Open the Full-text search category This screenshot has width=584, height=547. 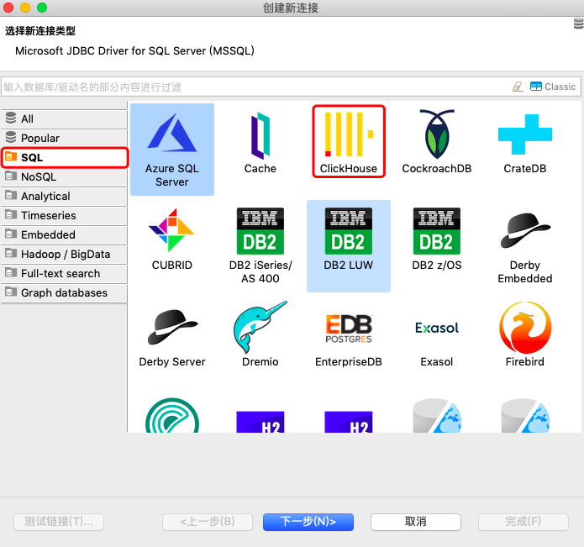coord(64,274)
